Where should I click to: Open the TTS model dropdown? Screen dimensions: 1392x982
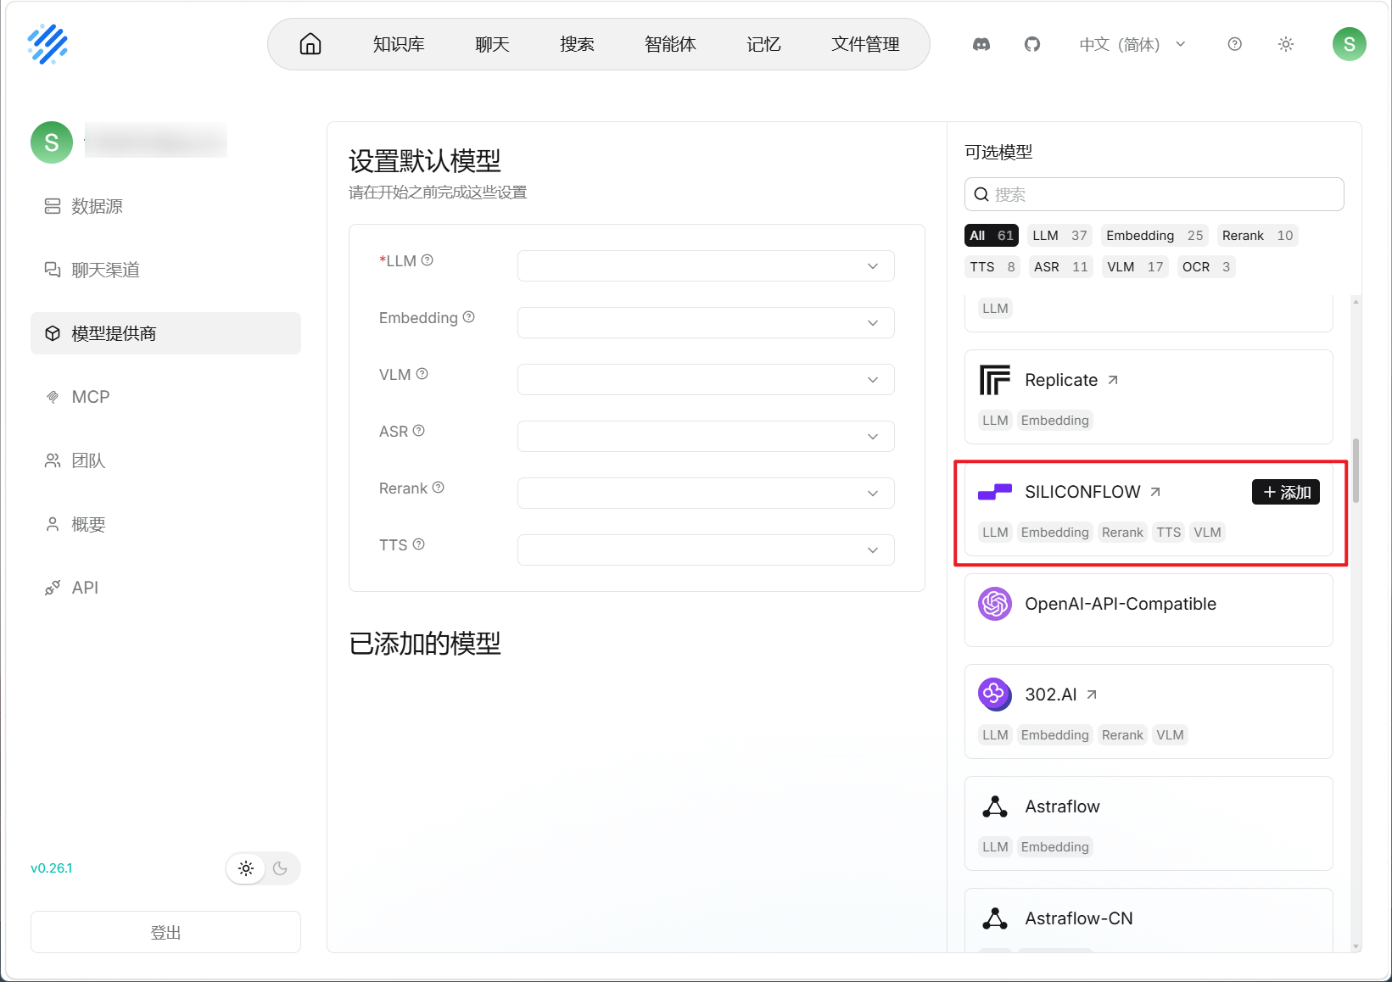click(x=706, y=550)
